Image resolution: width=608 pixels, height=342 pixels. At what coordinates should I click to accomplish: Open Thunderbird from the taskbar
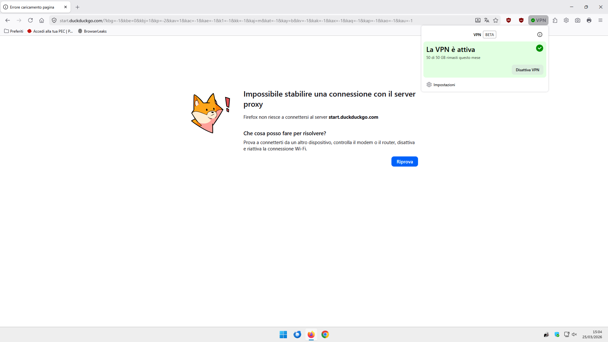click(297, 334)
